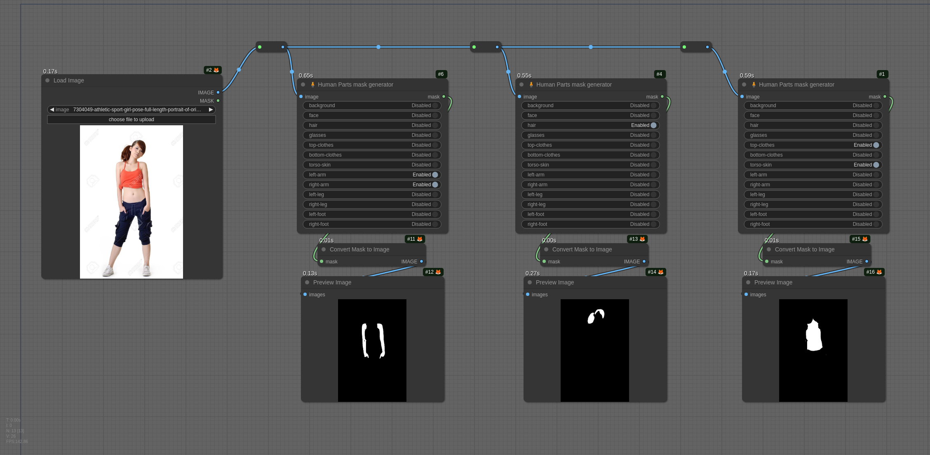Click the fox badge beside #12
The width and height of the screenshot is (930, 455).
[x=438, y=272]
